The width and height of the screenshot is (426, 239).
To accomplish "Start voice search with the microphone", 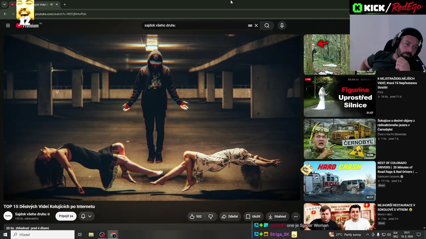I will [282, 25].
